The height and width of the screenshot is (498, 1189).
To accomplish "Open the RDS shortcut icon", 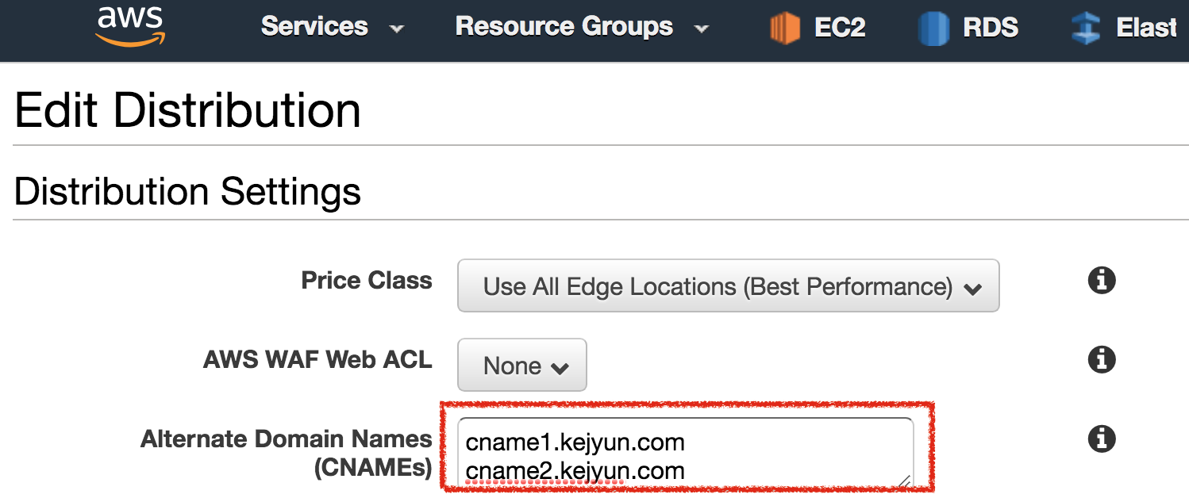I will coord(933,29).
